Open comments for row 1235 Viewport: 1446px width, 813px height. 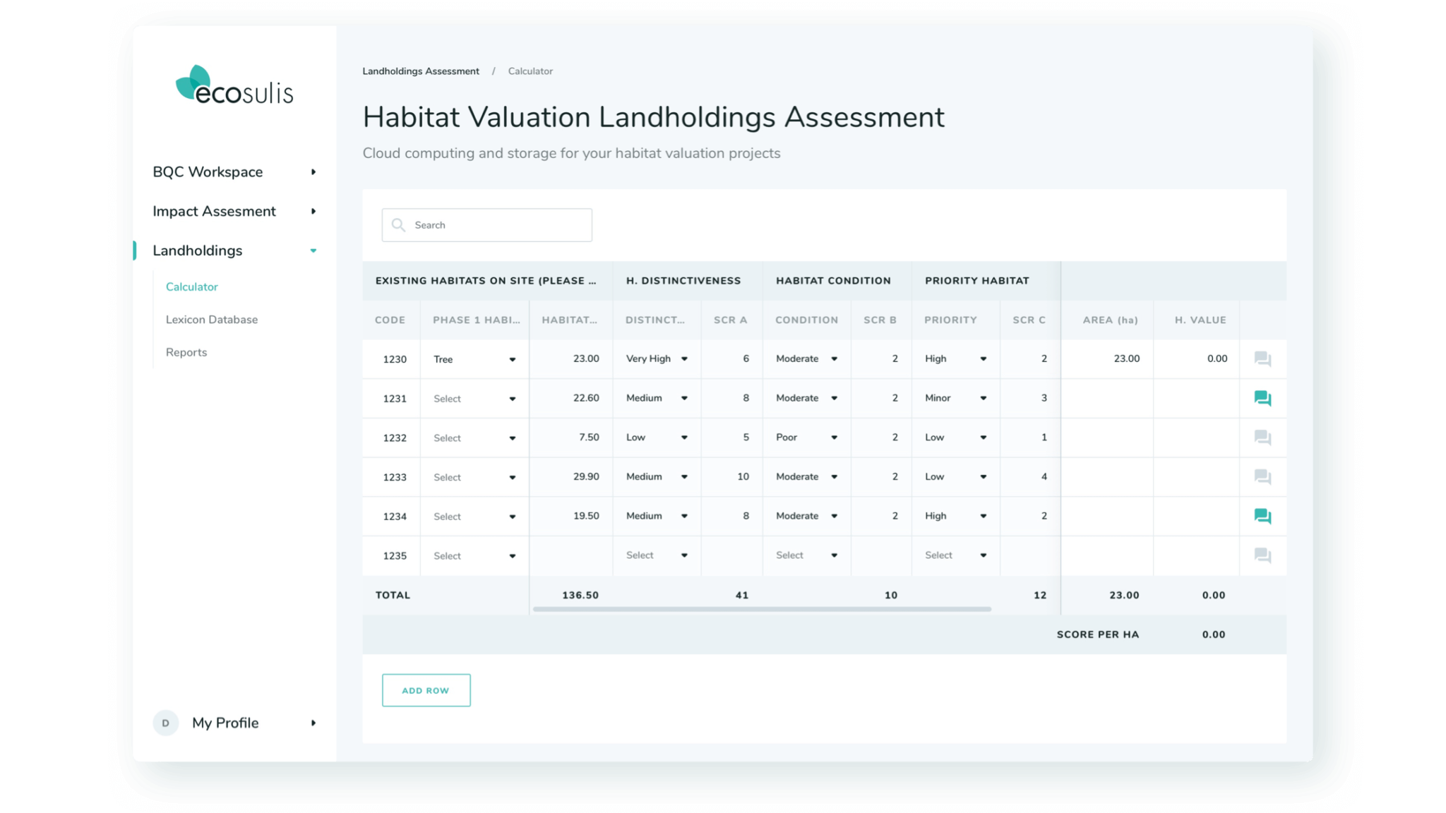[1262, 555]
